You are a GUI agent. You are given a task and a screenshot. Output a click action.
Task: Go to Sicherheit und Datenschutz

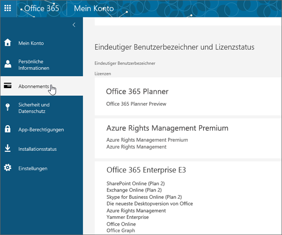pyautogui.click(x=42, y=108)
